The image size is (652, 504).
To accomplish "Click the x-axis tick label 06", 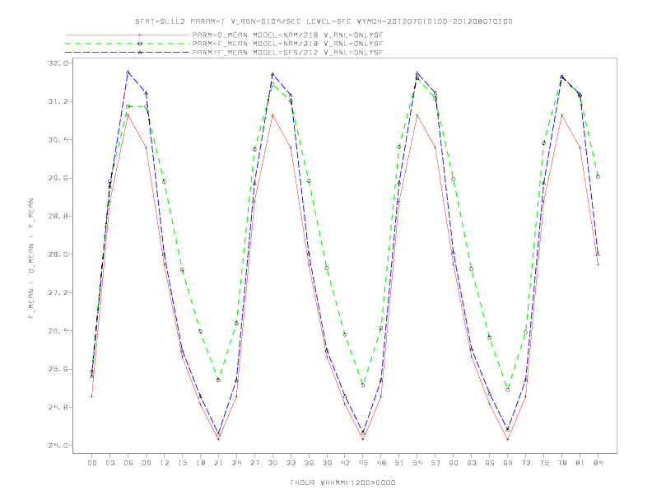I will (x=128, y=463).
